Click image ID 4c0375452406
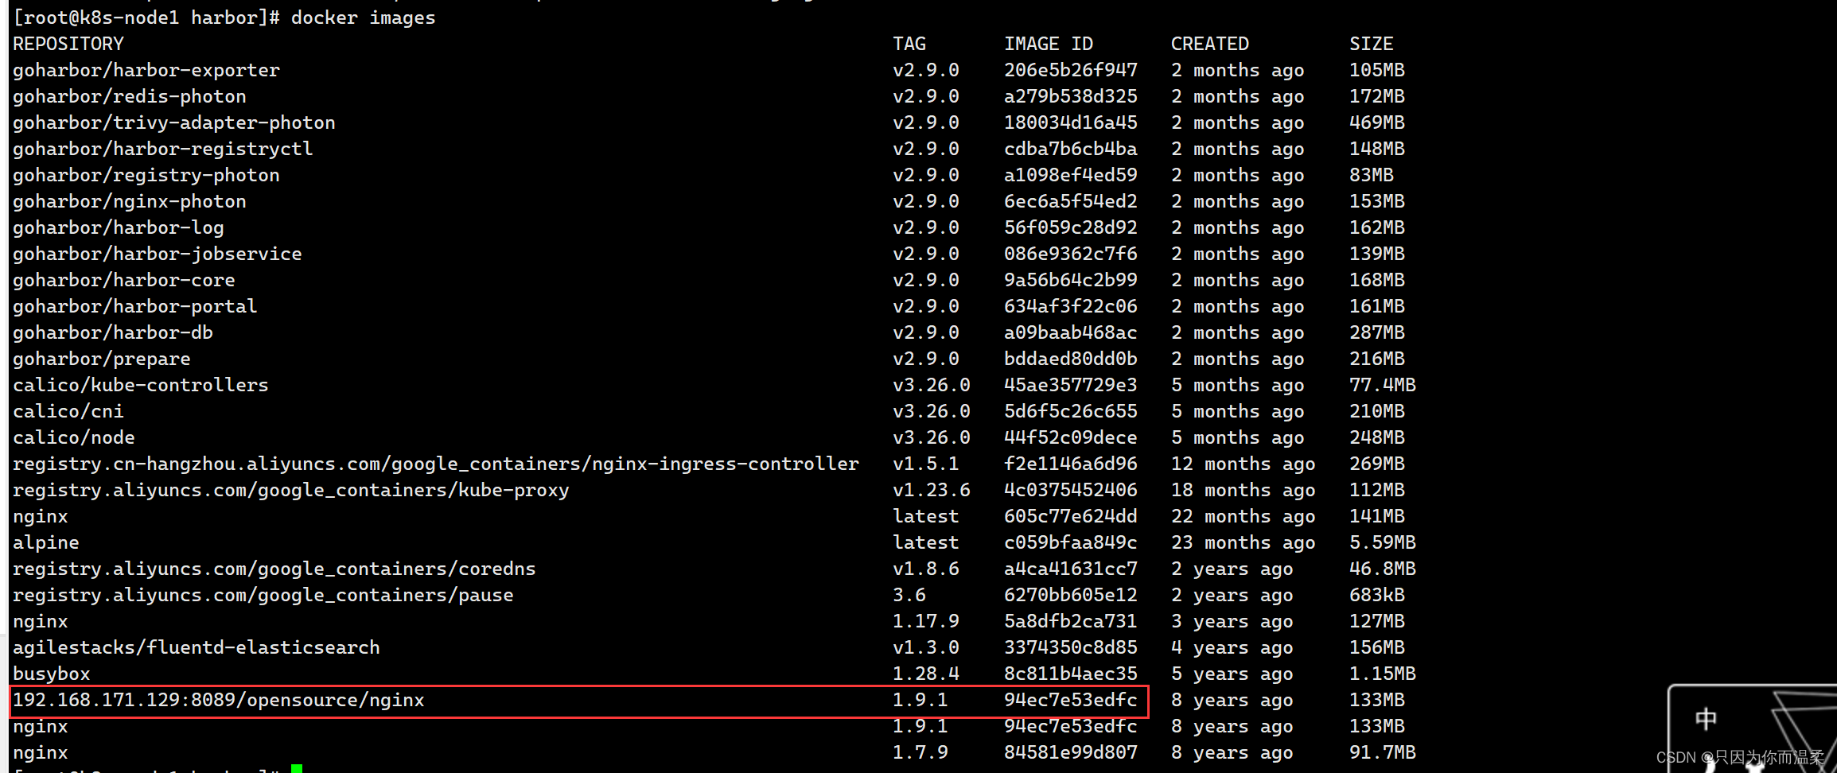1837x773 pixels. (x=1071, y=490)
